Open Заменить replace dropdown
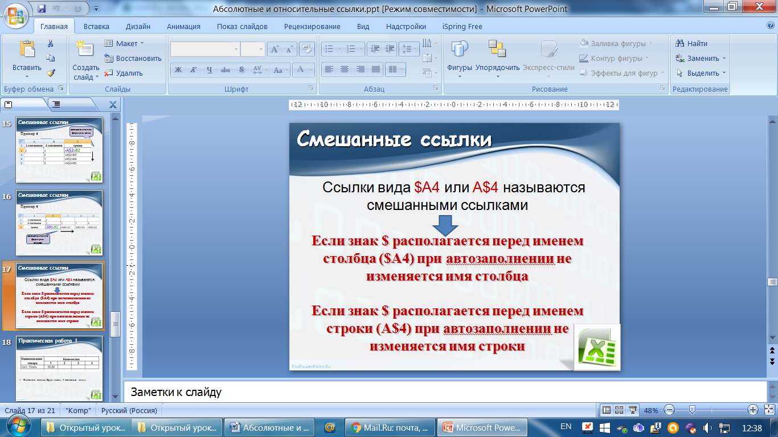Image resolution: width=778 pixels, height=437 pixels. click(701, 58)
